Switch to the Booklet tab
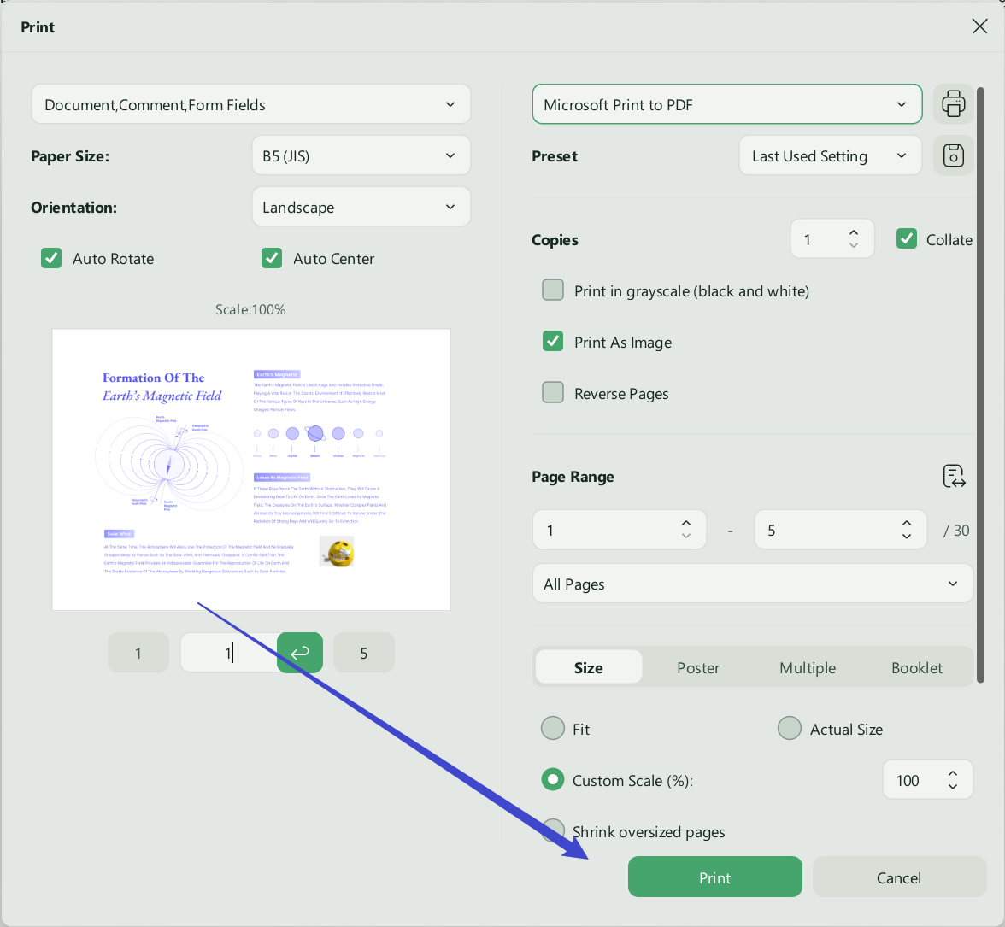Viewport: 1005px width, 927px height. (916, 667)
